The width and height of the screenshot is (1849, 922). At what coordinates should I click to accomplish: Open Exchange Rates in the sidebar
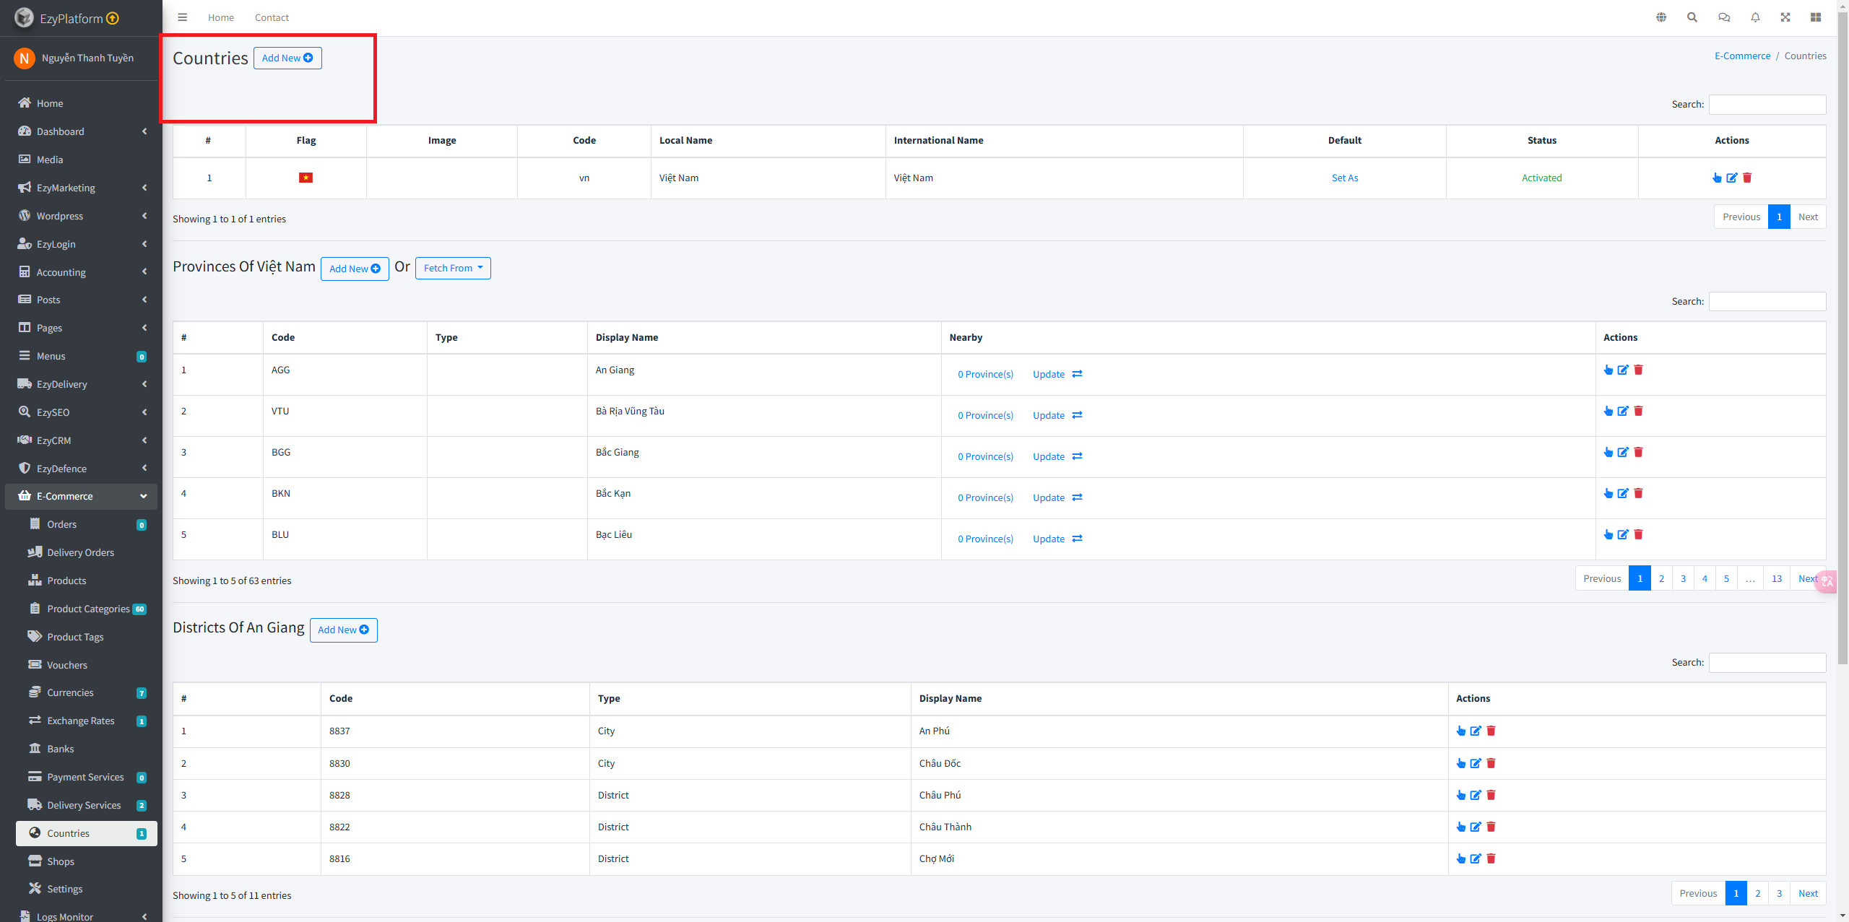87,721
